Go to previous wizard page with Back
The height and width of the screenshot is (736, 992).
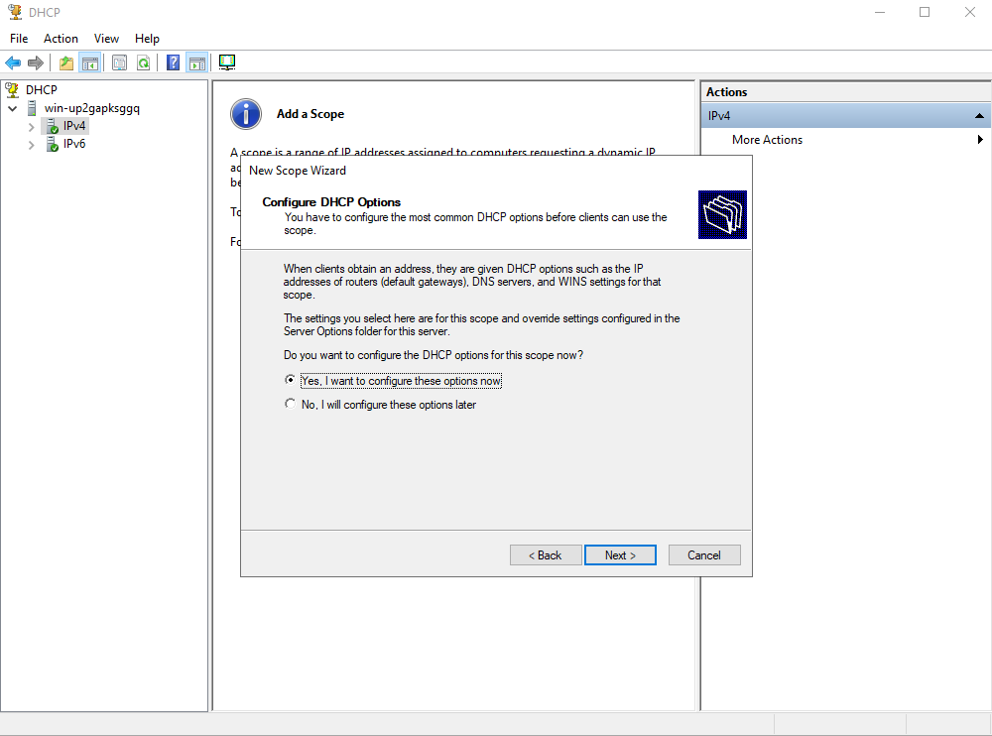coord(546,555)
